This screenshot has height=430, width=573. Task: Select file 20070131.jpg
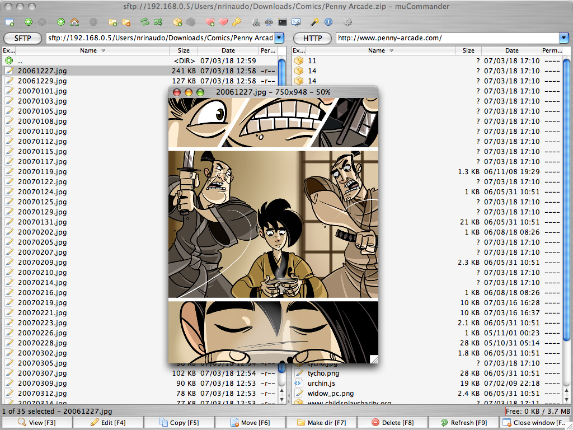coord(86,222)
